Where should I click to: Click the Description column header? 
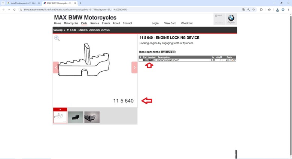click(x=164, y=57)
